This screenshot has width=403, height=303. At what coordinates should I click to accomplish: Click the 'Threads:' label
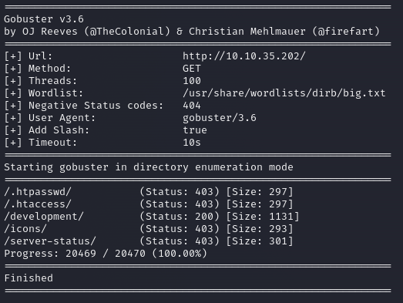click(52, 81)
